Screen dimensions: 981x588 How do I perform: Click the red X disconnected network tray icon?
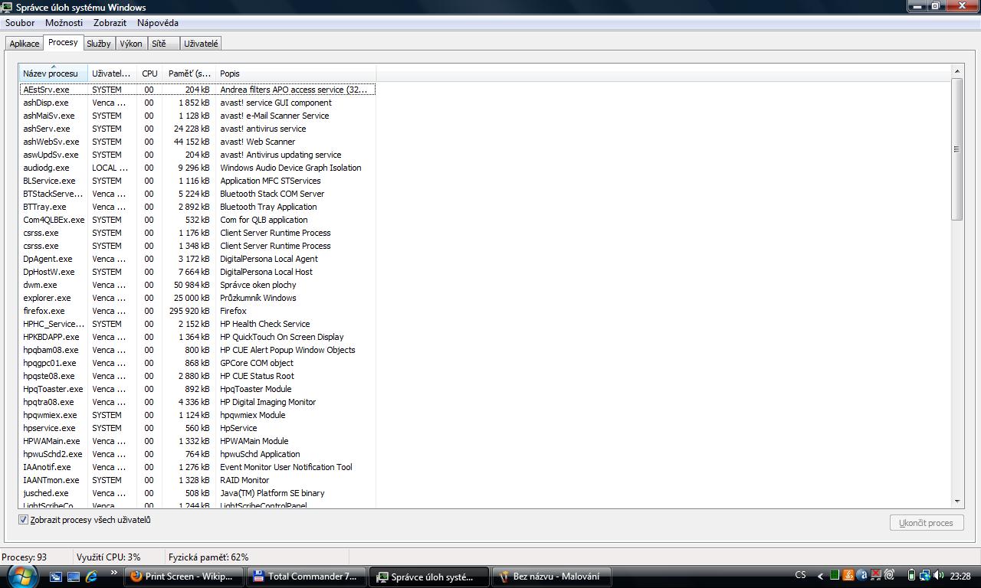(876, 576)
